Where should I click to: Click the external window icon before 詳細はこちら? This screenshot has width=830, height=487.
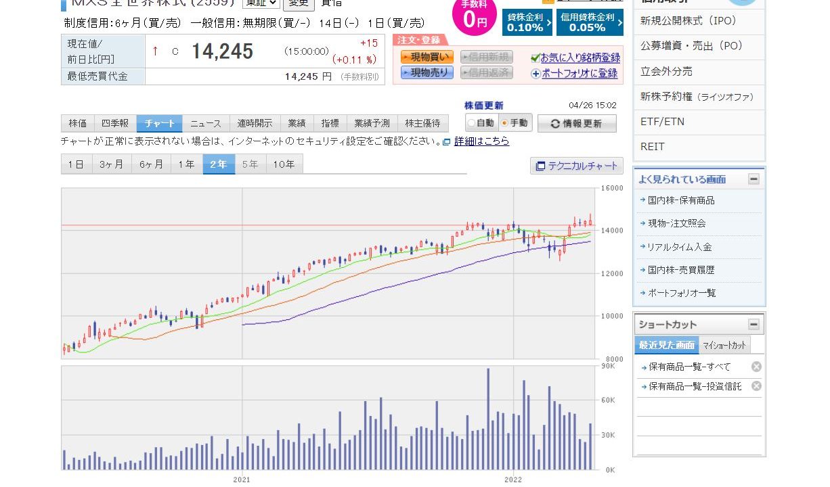(x=447, y=142)
